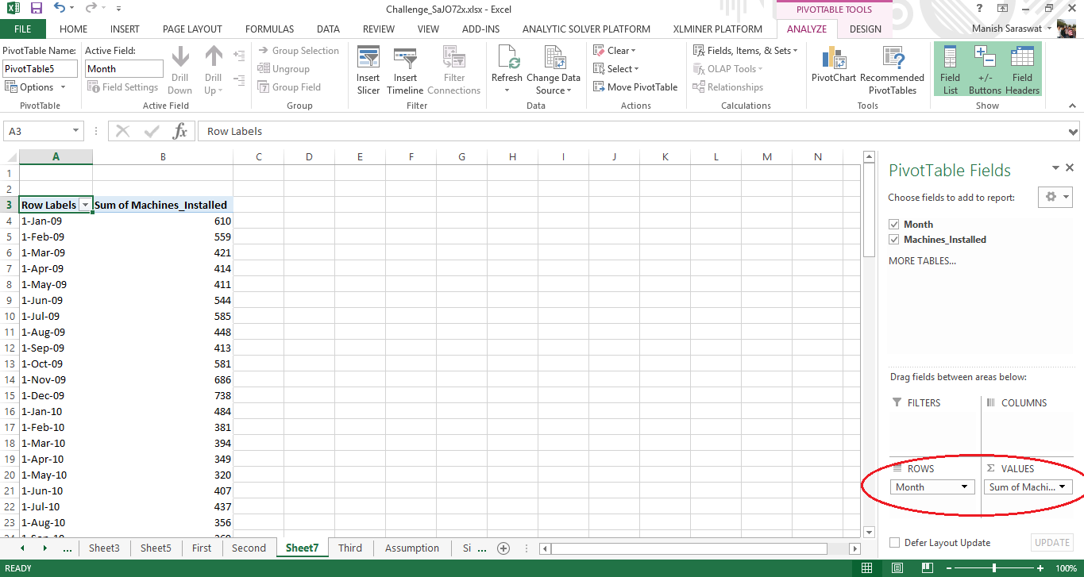Open the Sum of Machines_Installed values dropdown
Image resolution: width=1084 pixels, height=577 pixels.
pos(1061,487)
